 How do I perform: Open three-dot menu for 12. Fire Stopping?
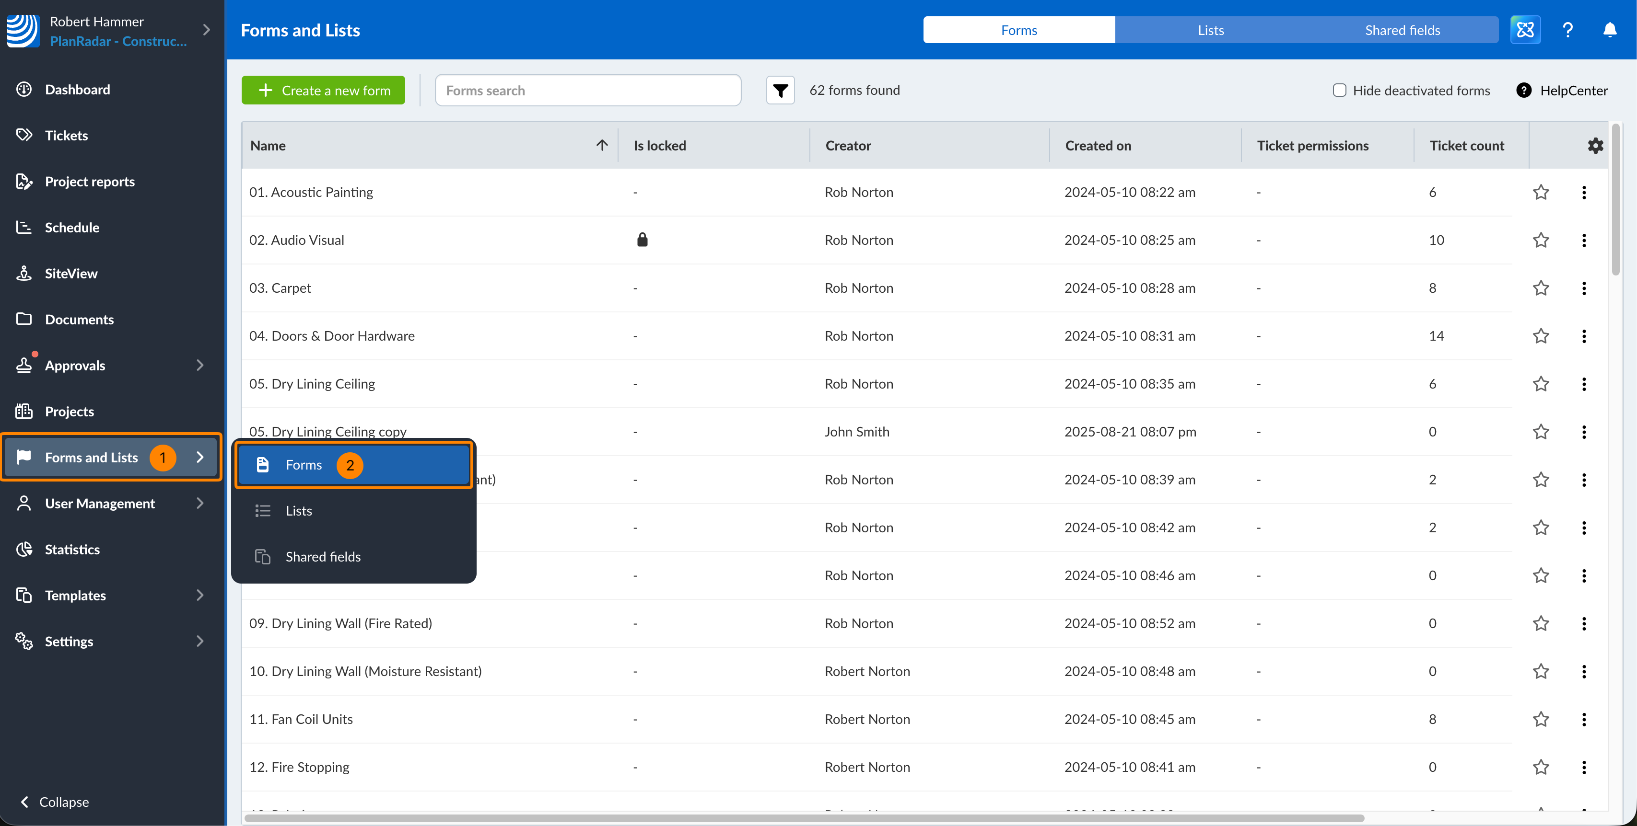point(1584,767)
